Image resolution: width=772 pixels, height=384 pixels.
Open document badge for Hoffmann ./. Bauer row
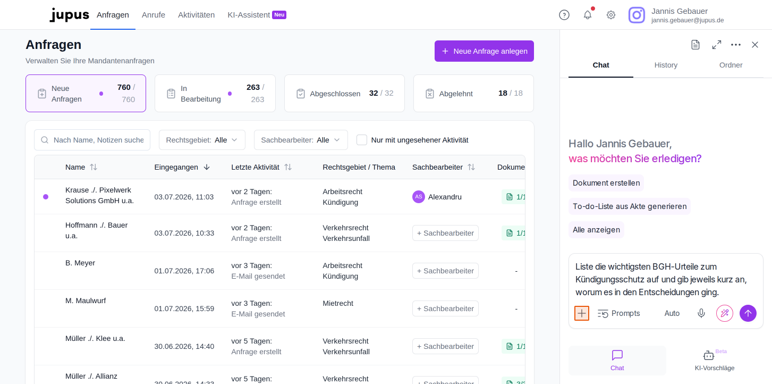coord(513,233)
